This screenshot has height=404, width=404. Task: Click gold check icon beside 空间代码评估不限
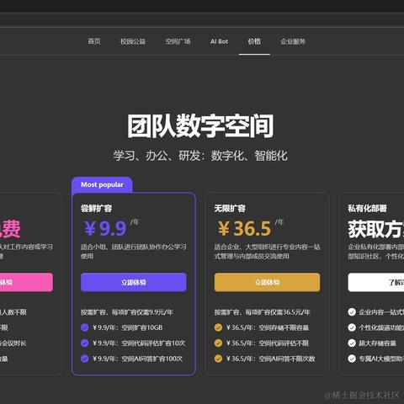click(x=218, y=343)
